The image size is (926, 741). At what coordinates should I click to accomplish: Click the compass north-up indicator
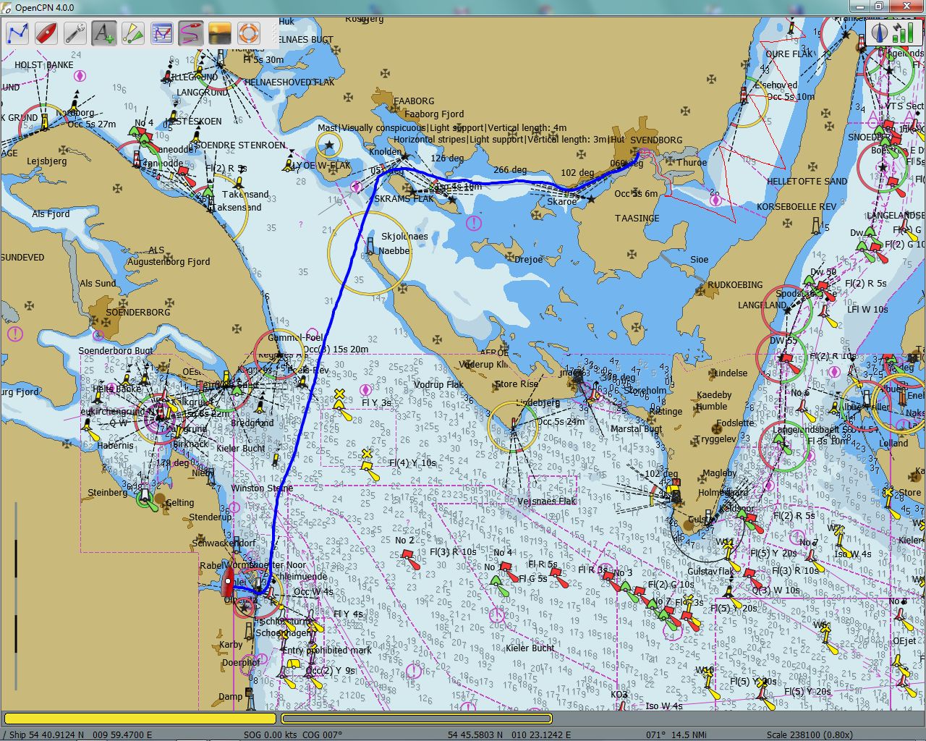tap(880, 33)
